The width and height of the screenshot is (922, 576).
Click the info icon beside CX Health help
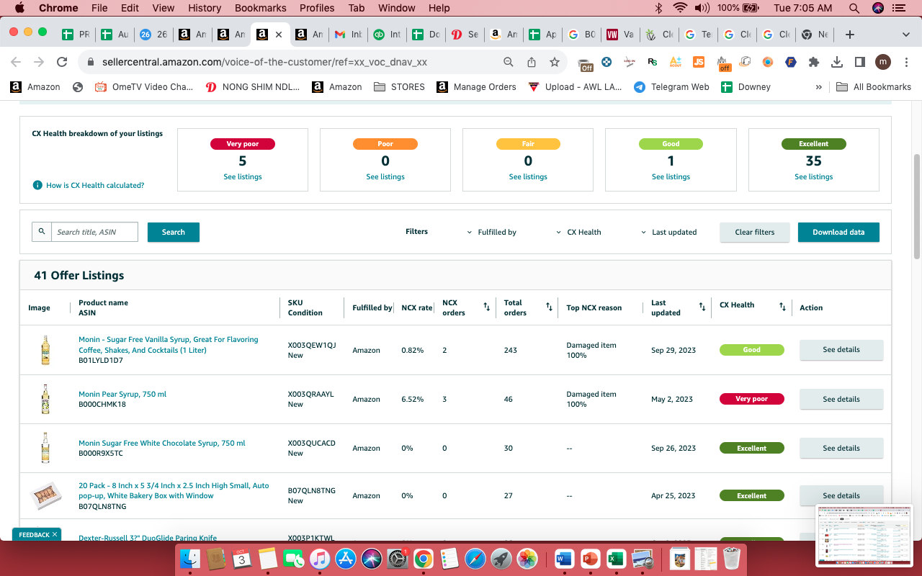(x=37, y=185)
